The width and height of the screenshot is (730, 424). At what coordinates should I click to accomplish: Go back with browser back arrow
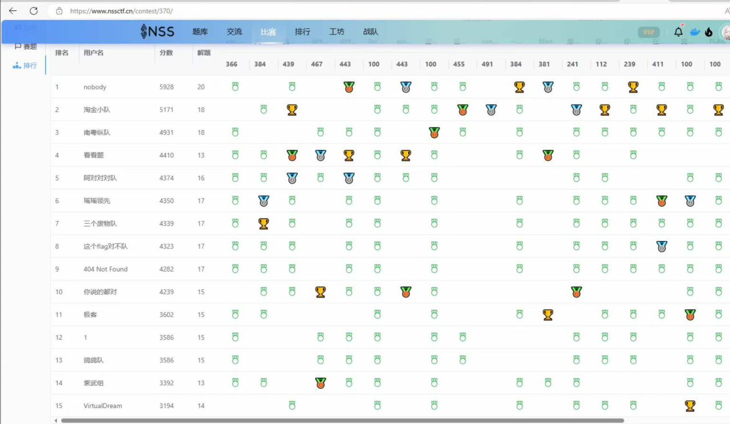click(x=13, y=11)
